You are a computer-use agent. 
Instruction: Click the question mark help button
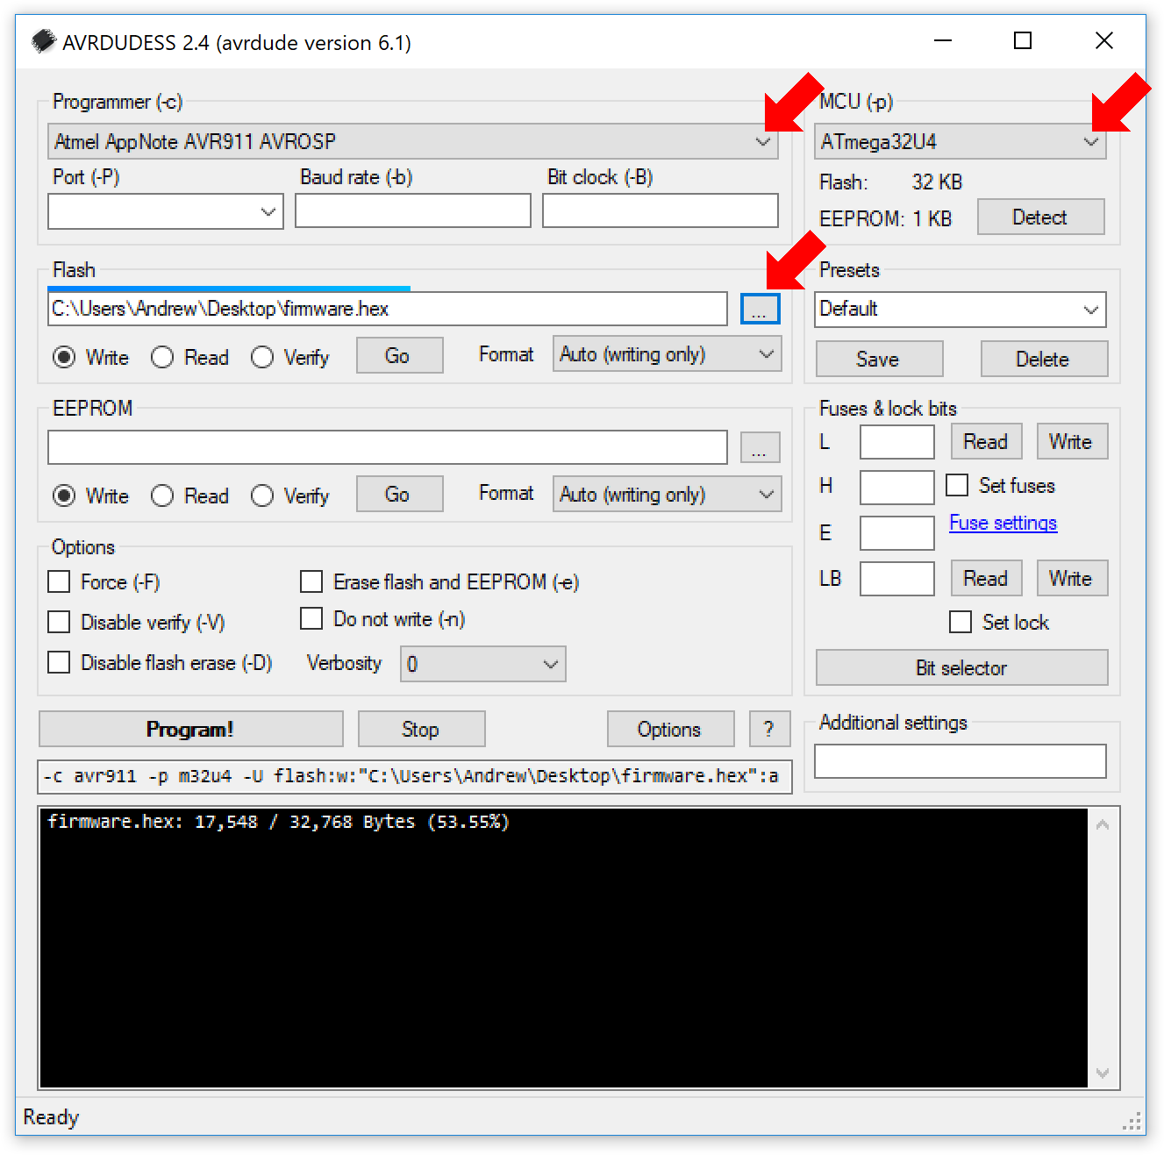point(769,729)
